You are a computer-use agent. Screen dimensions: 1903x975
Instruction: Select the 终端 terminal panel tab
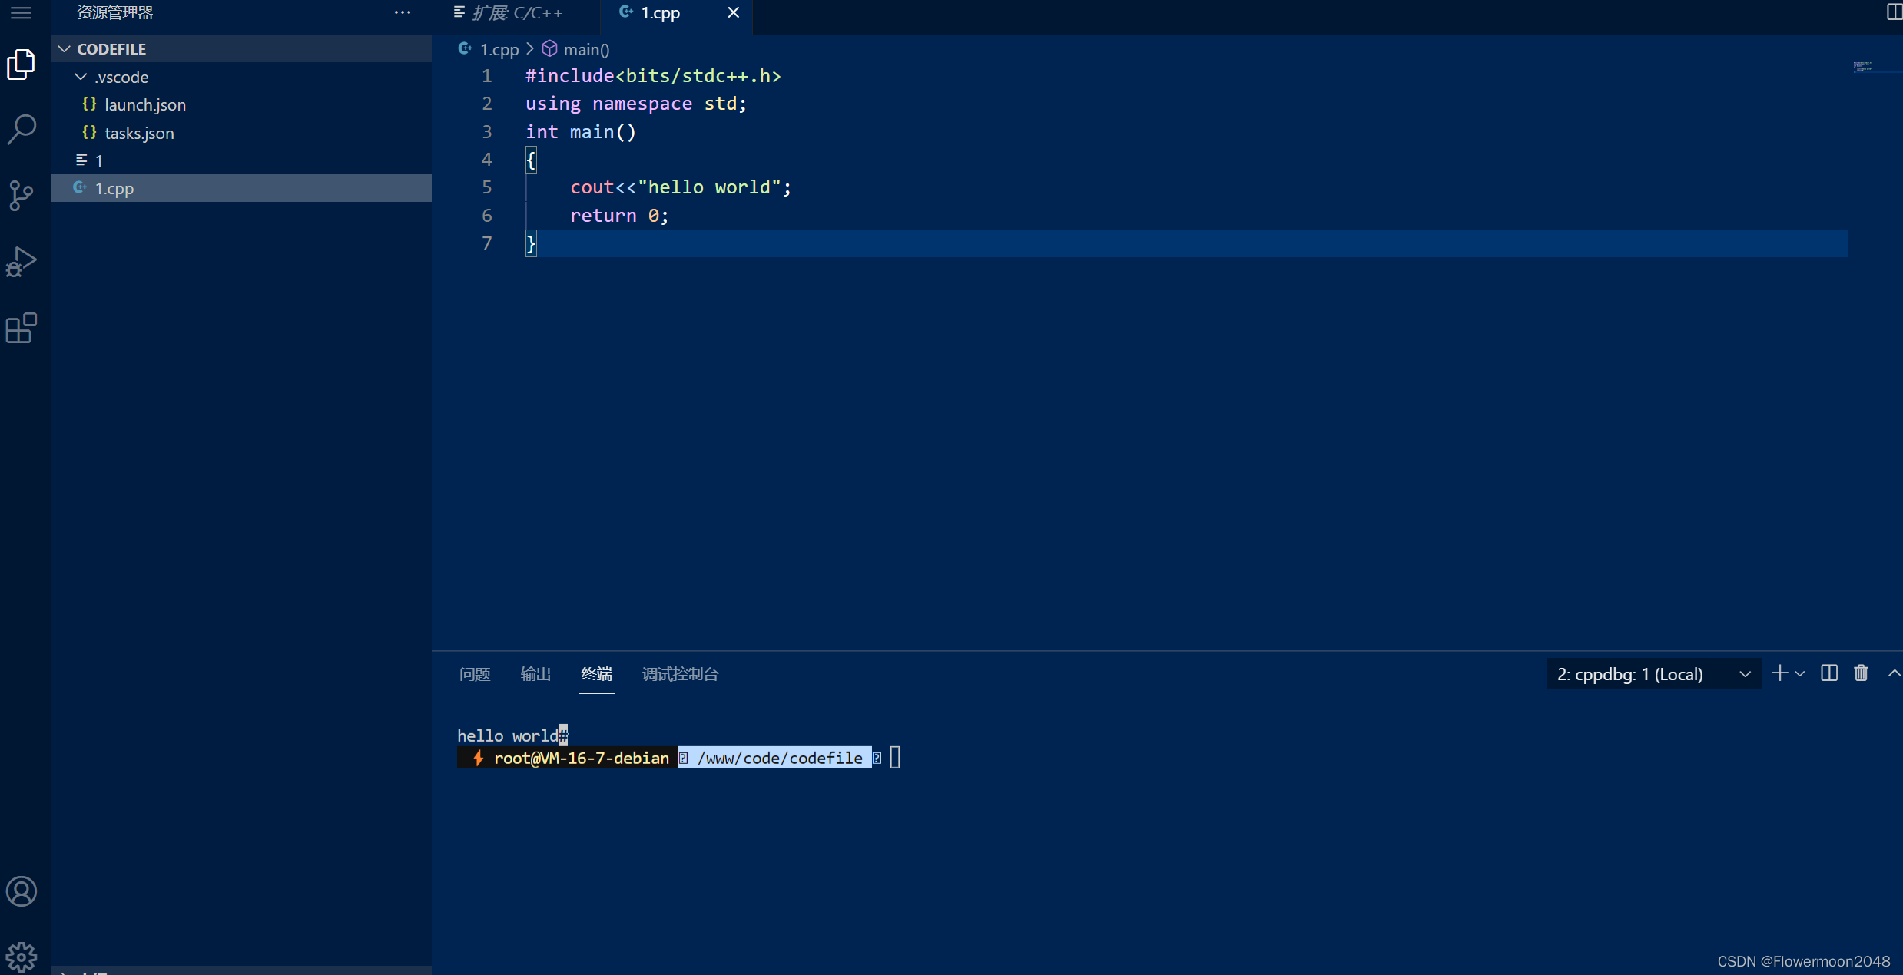click(x=597, y=674)
